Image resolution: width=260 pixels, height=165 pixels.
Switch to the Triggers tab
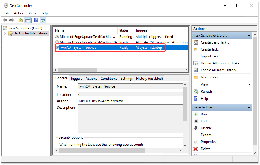click(x=76, y=79)
